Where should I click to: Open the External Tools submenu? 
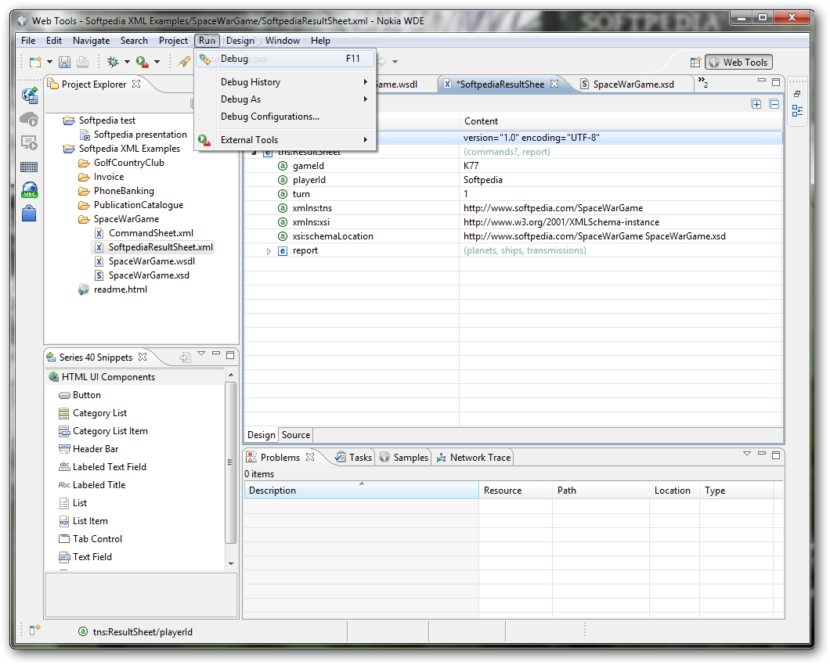click(285, 140)
